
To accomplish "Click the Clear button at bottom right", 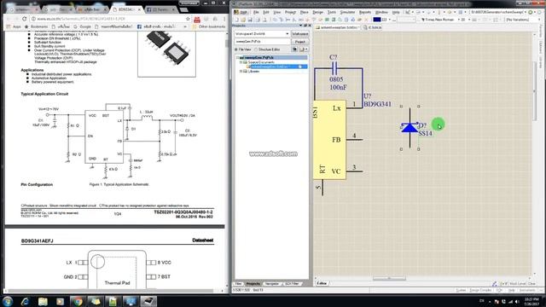I will pyautogui.click(x=531, y=284).
